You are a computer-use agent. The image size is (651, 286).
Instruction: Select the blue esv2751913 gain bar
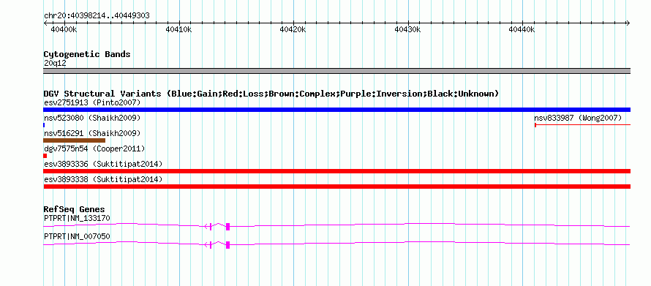click(336, 110)
